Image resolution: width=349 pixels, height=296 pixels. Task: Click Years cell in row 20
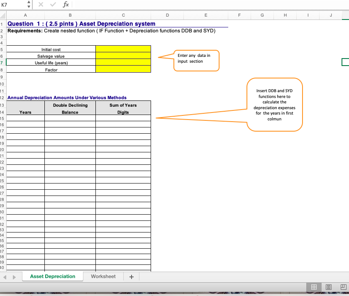tap(25, 149)
